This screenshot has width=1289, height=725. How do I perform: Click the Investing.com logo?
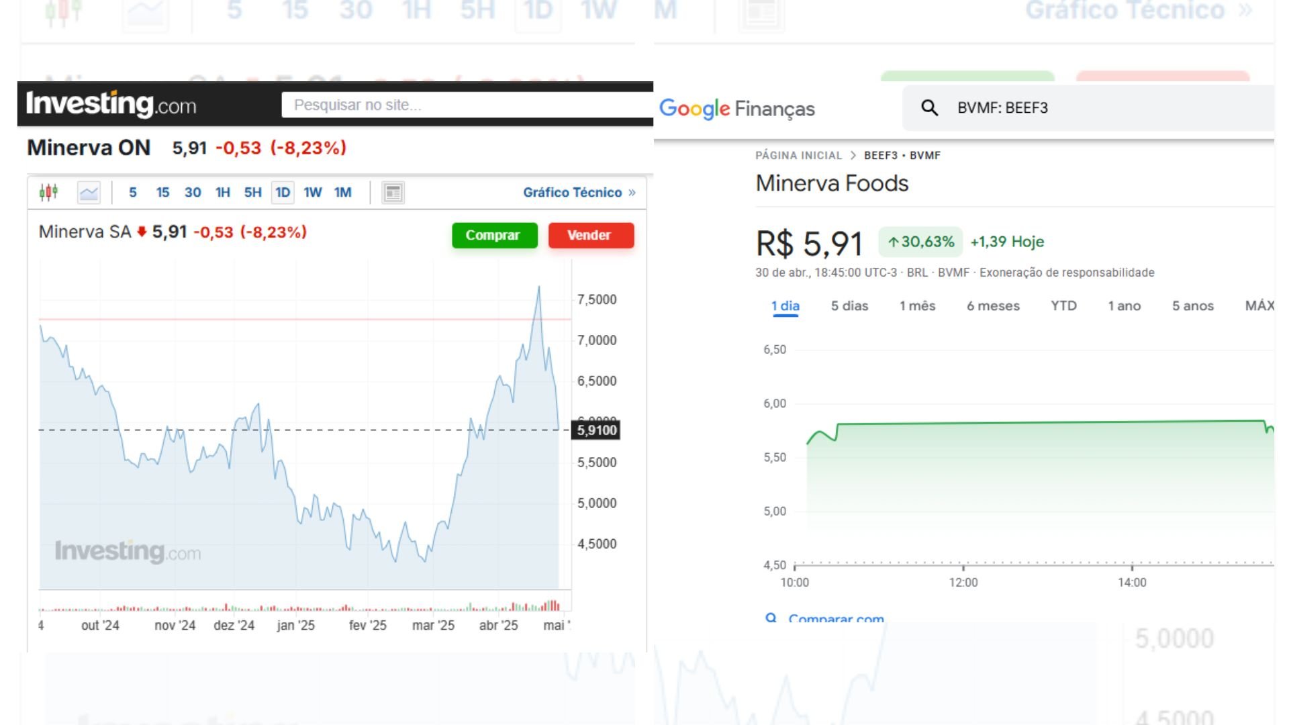click(111, 104)
